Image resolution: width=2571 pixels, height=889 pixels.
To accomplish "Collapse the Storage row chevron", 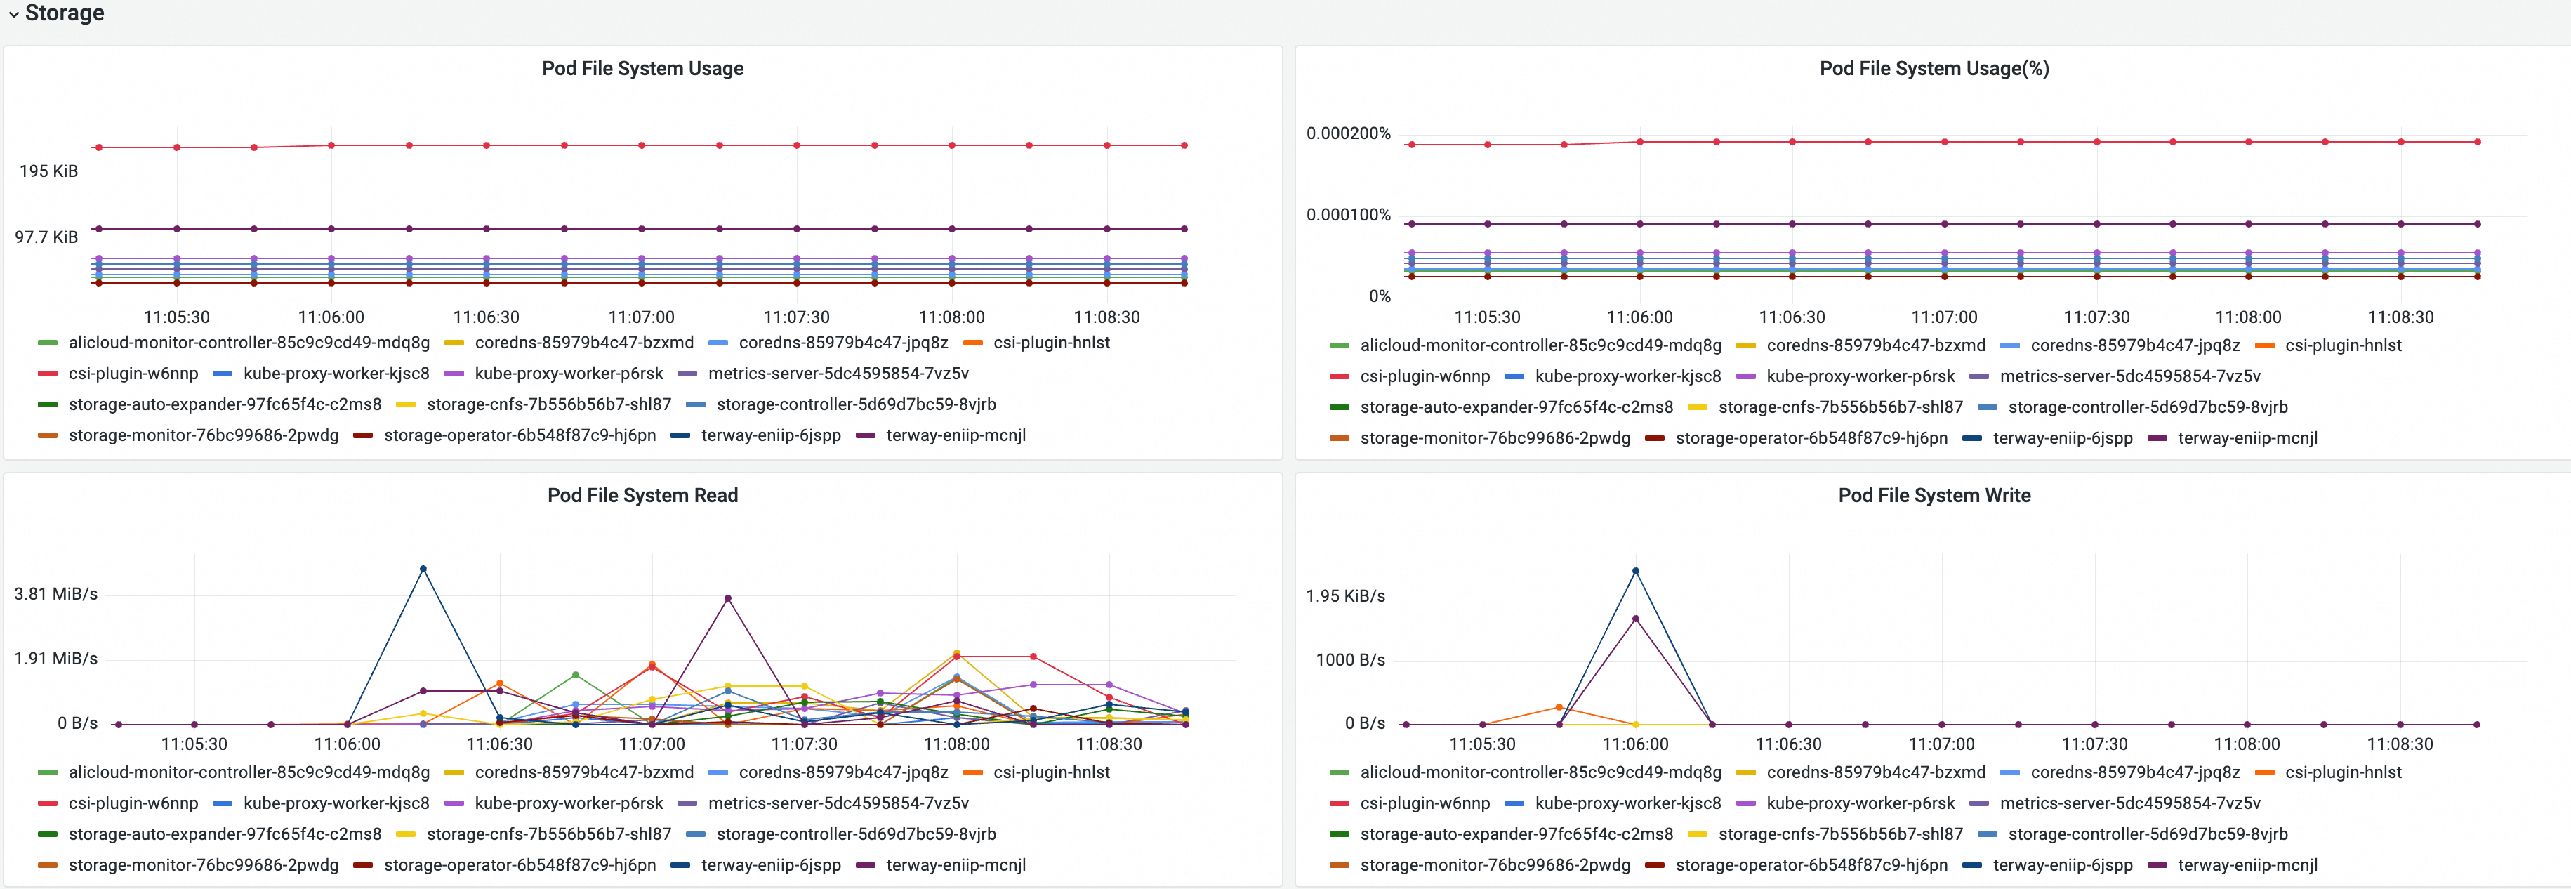I will [13, 14].
